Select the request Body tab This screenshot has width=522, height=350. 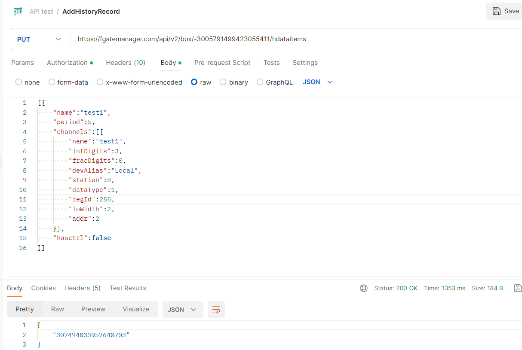(x=171, y=63)
